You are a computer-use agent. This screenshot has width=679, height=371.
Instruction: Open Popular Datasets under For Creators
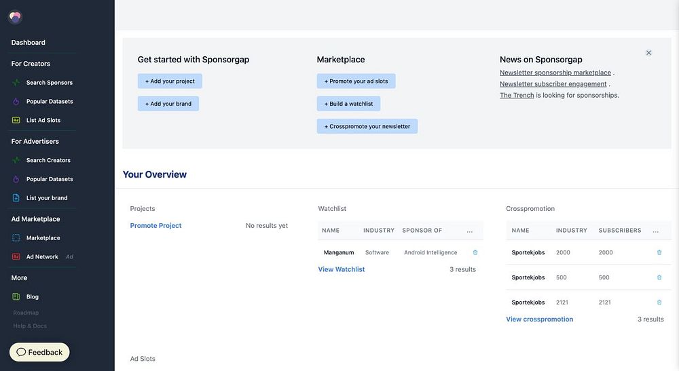click(x=50, y=102)
